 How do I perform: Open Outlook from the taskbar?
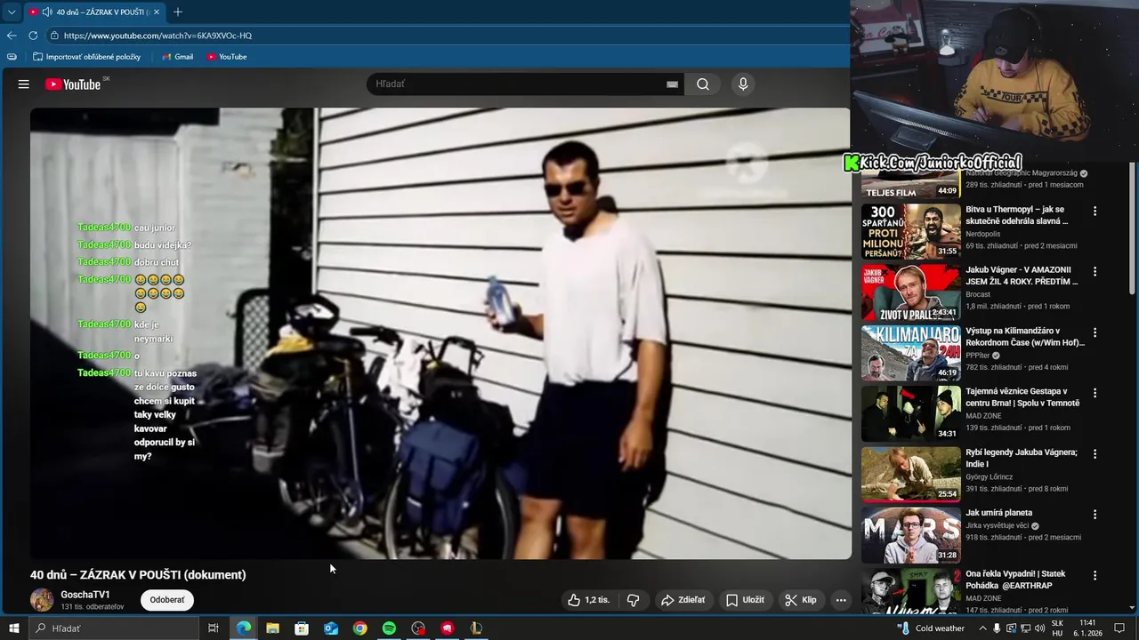coord(331,628)
